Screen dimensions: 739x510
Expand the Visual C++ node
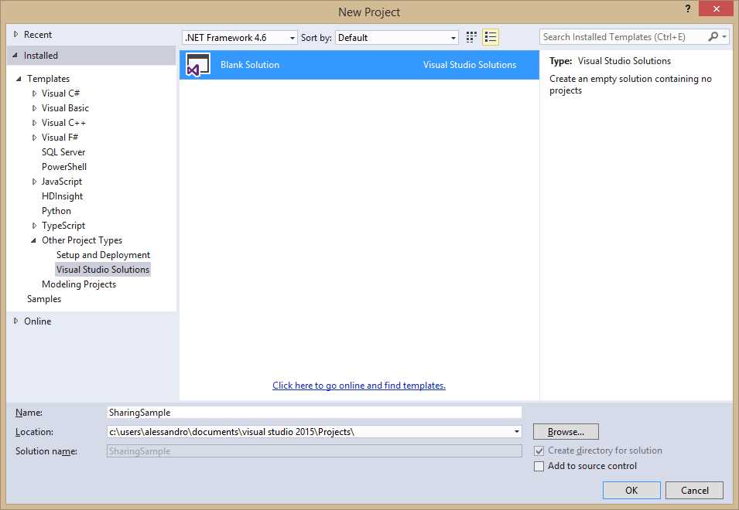coord(34,123)
